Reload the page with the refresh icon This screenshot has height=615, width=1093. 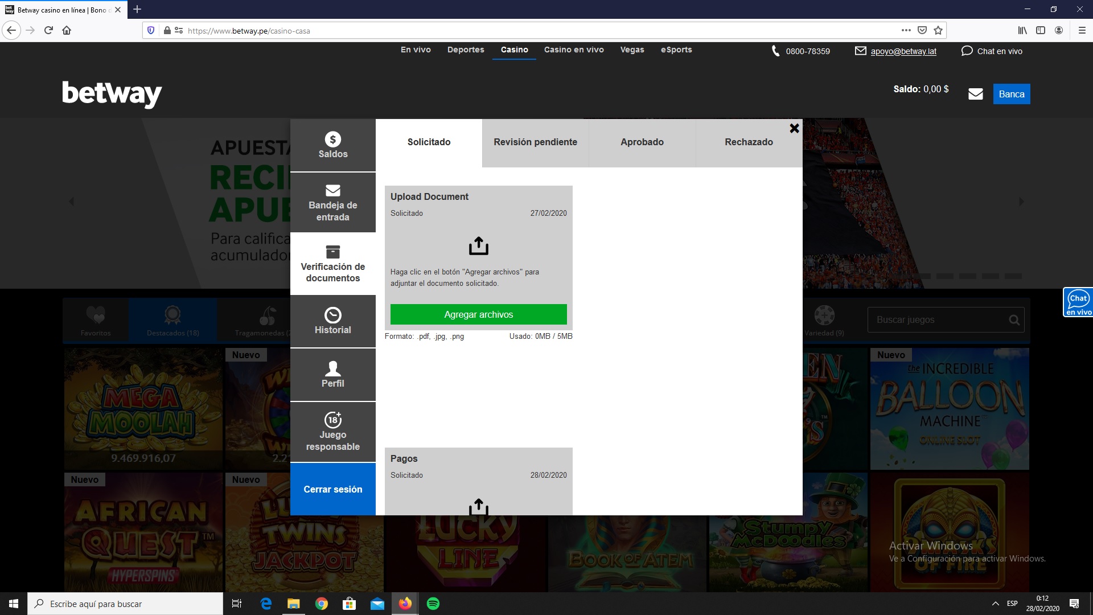pos(48,30)
